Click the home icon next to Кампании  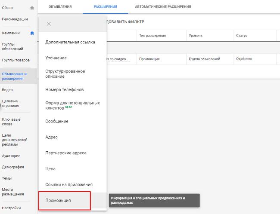point(32,33)
